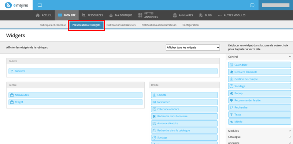Expand the Catalogue widget section

[x=260, y=137]
